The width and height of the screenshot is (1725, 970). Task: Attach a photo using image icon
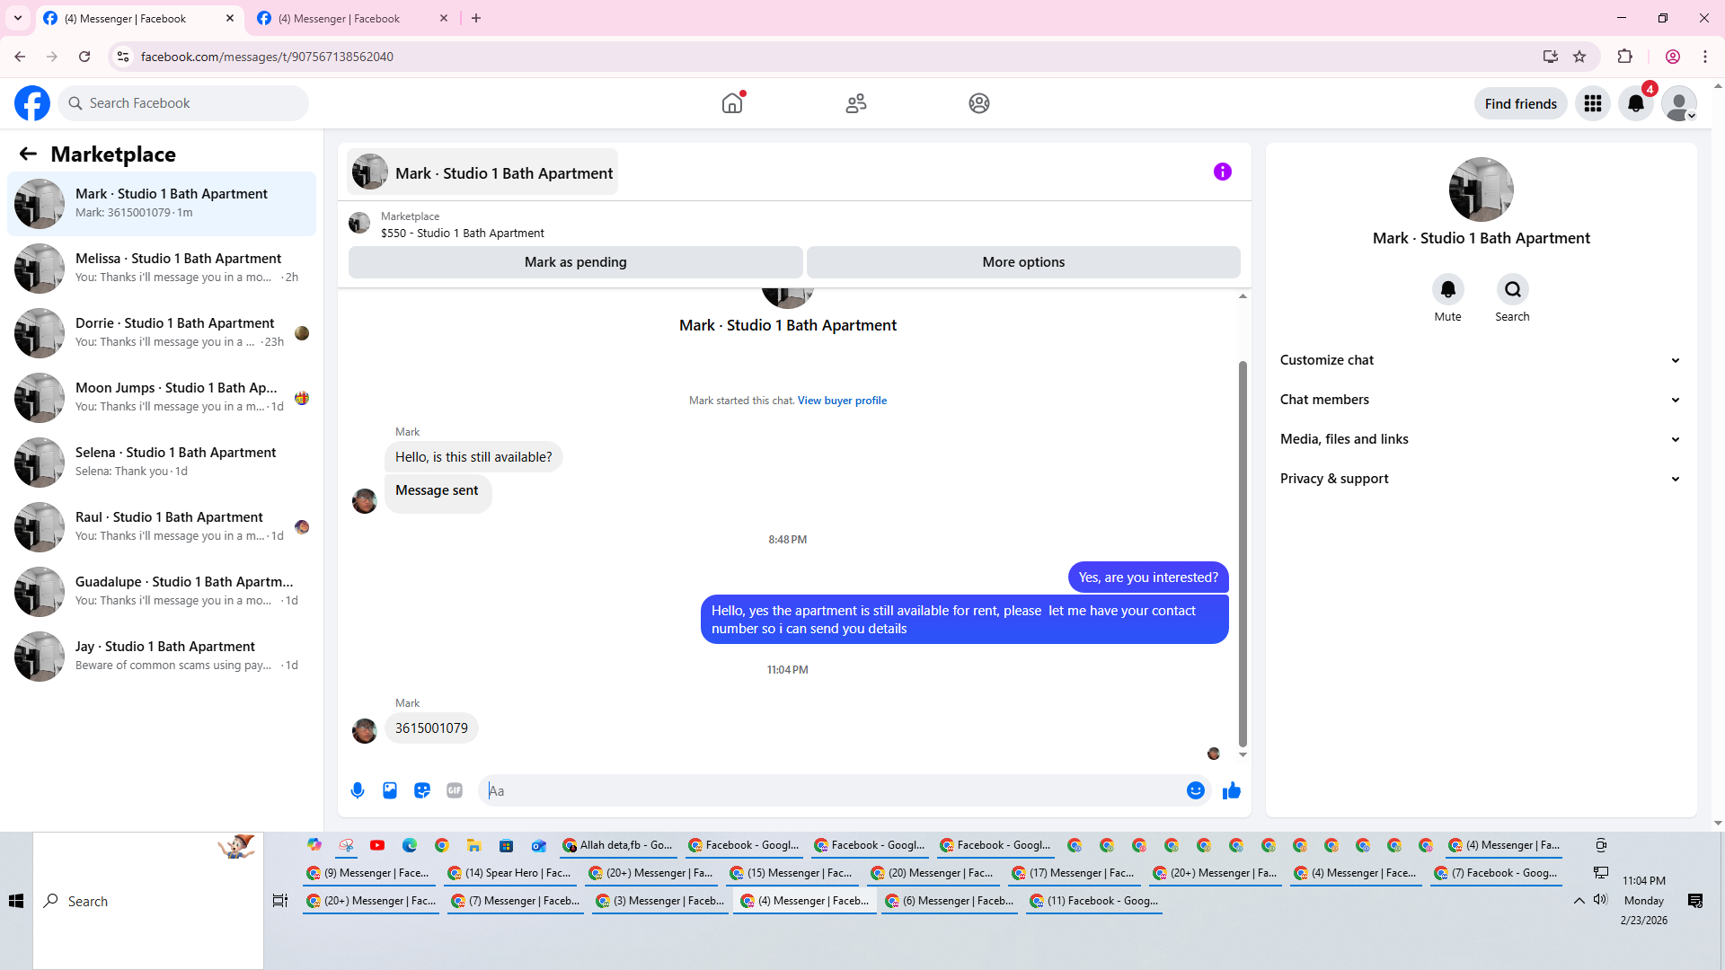[x=390, y=790]
